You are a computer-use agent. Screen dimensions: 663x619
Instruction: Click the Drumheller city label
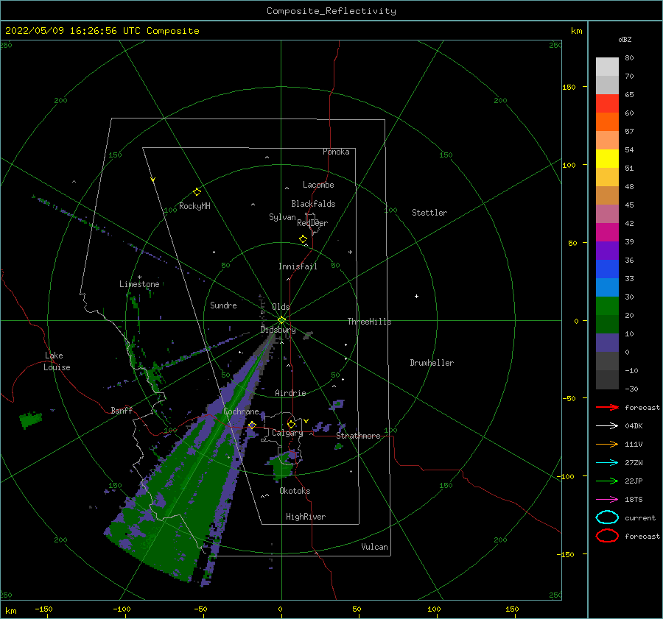[x=432, y=363]
